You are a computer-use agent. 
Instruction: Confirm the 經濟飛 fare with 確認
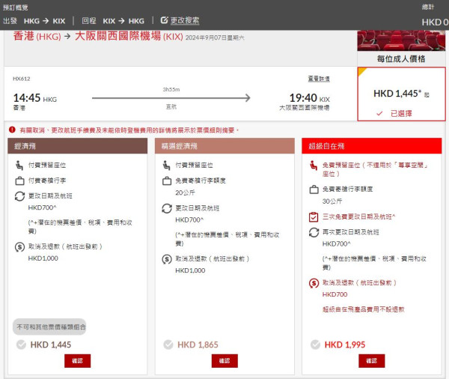[x=77, y=361]
